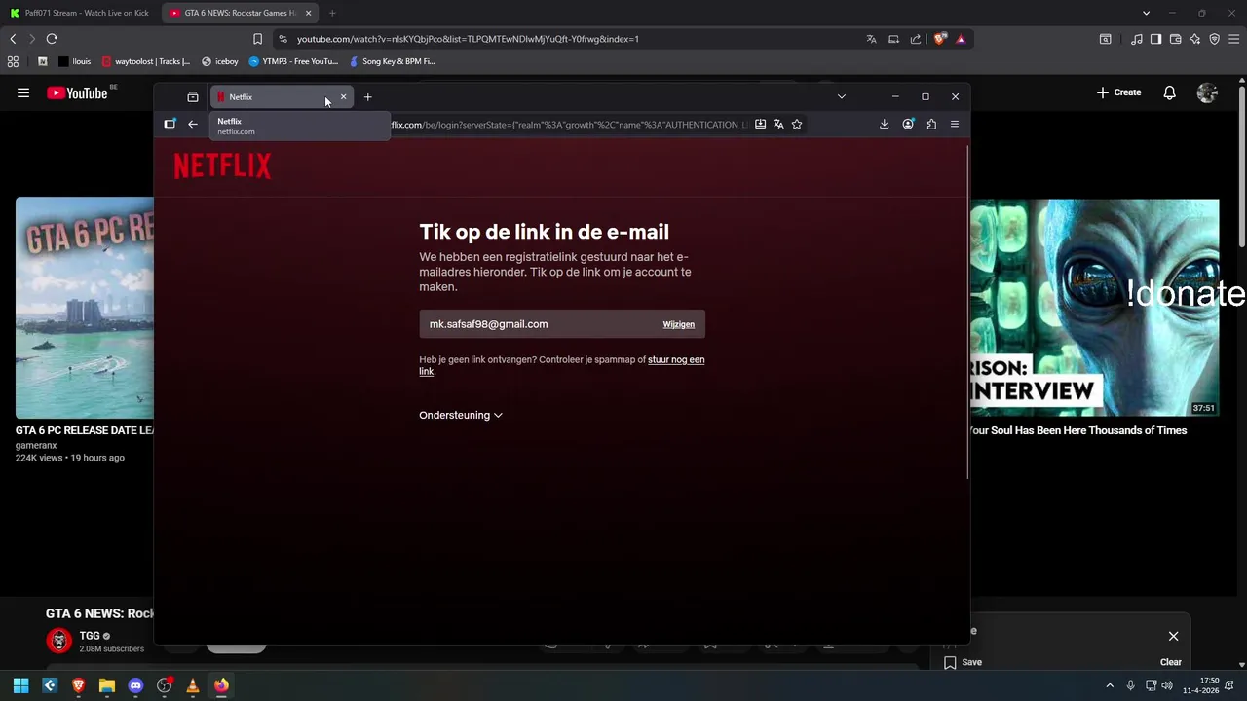Open the list-all-tabs chevron in Netflix window
The height and width of the screenshot is (701, 1247).
click(842, 96)
